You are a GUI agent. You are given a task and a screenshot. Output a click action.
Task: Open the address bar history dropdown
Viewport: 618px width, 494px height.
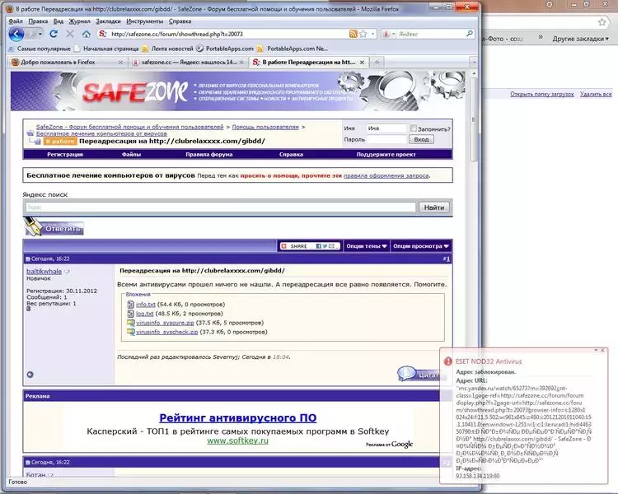[372, 35]
